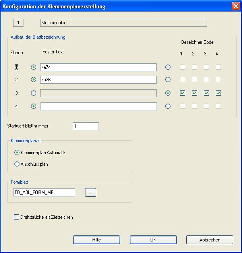The image size is (242, 253).
Task: Click Bezeichner Code 2 checkbox in Ebene 2
Action: click(194, 80)
